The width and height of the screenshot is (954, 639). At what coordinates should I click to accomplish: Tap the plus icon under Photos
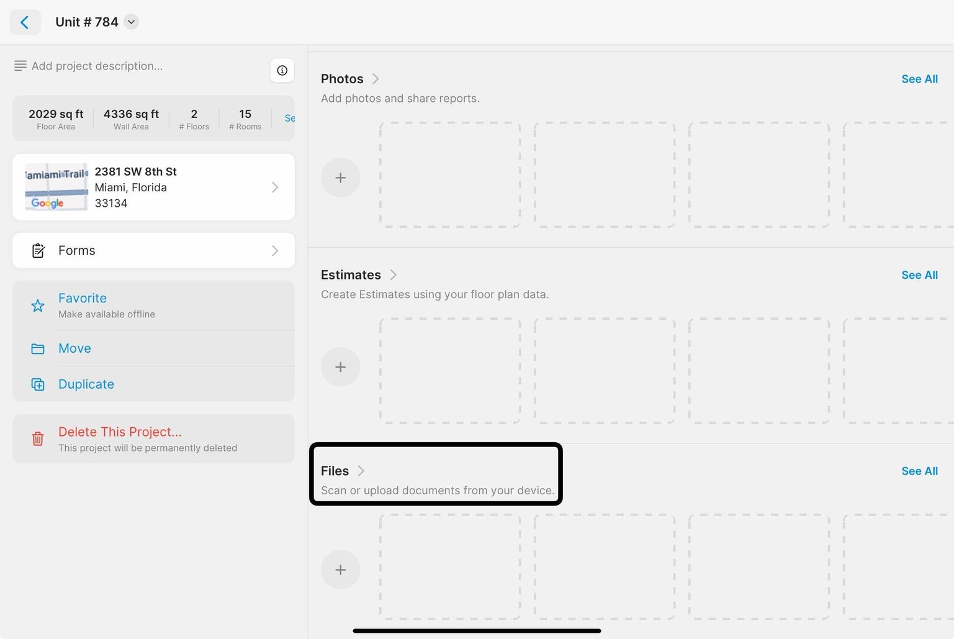point(340,178)
